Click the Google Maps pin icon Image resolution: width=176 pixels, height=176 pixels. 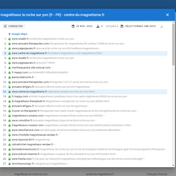click(x=10, y=34)
